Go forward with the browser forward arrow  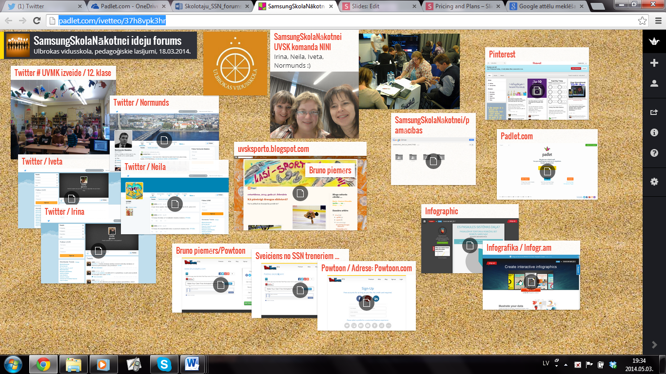(x=23, y=20)
